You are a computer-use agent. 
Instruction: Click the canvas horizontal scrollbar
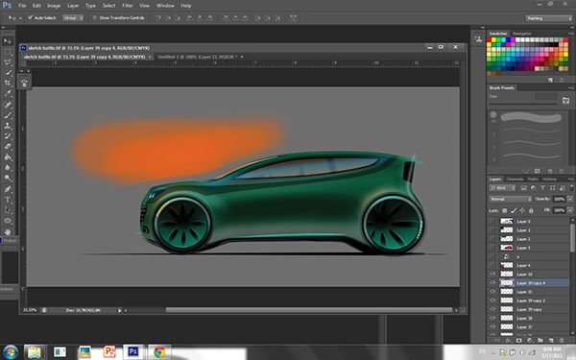[x=308, y=310]
